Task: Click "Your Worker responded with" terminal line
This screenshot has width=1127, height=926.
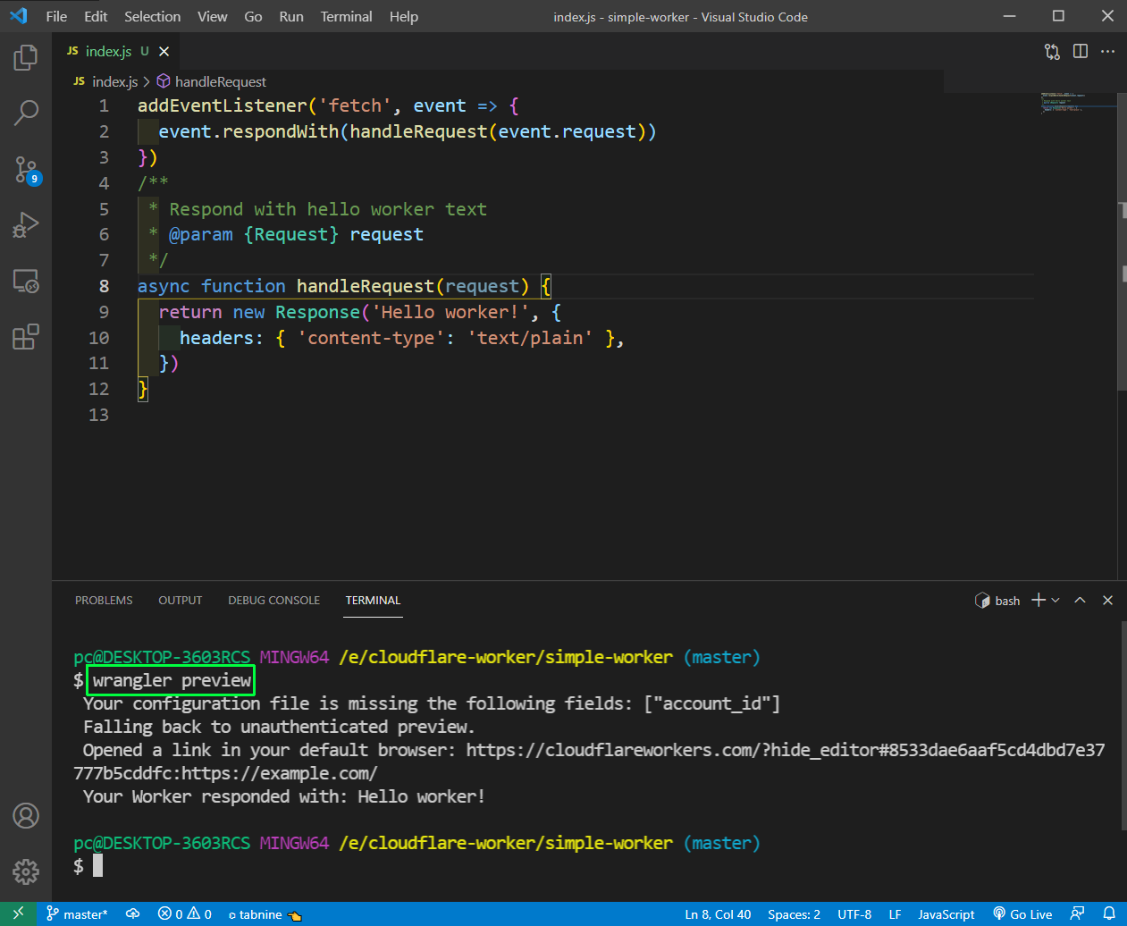Action: 284,796
